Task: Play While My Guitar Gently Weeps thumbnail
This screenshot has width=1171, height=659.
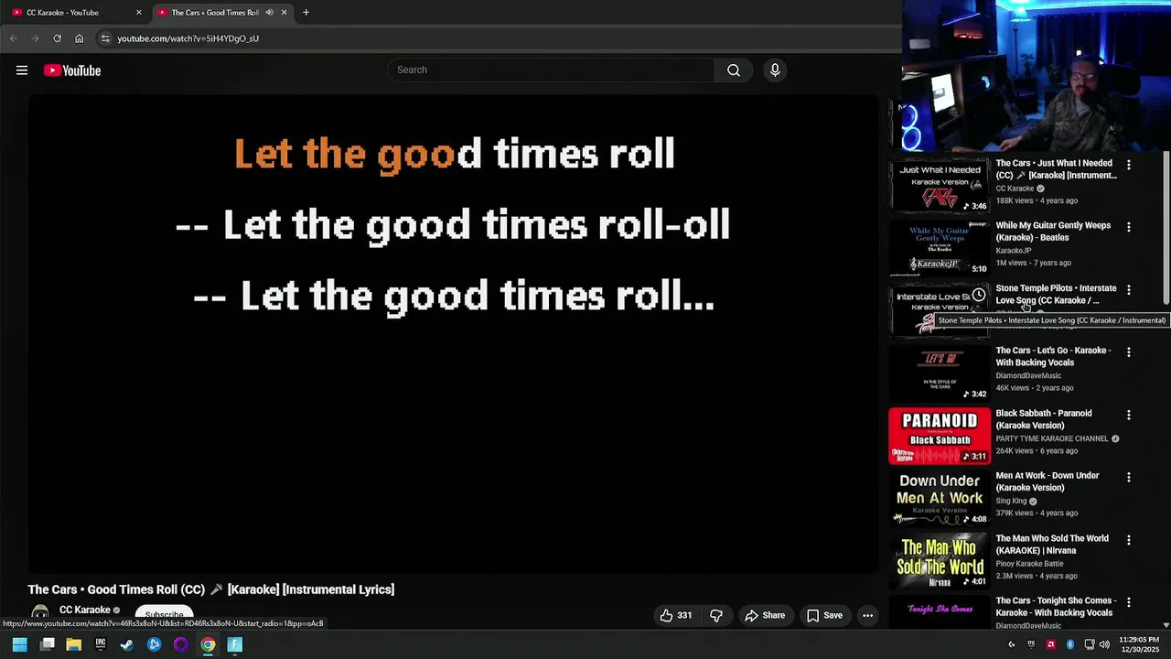Action: pyautogui.click(x=940, y=248)
